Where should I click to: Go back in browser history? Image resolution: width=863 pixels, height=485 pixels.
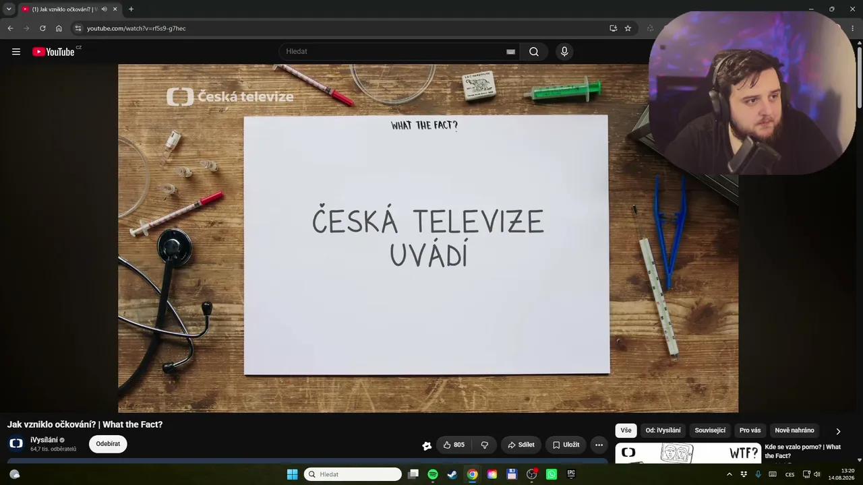coord(10,28)
